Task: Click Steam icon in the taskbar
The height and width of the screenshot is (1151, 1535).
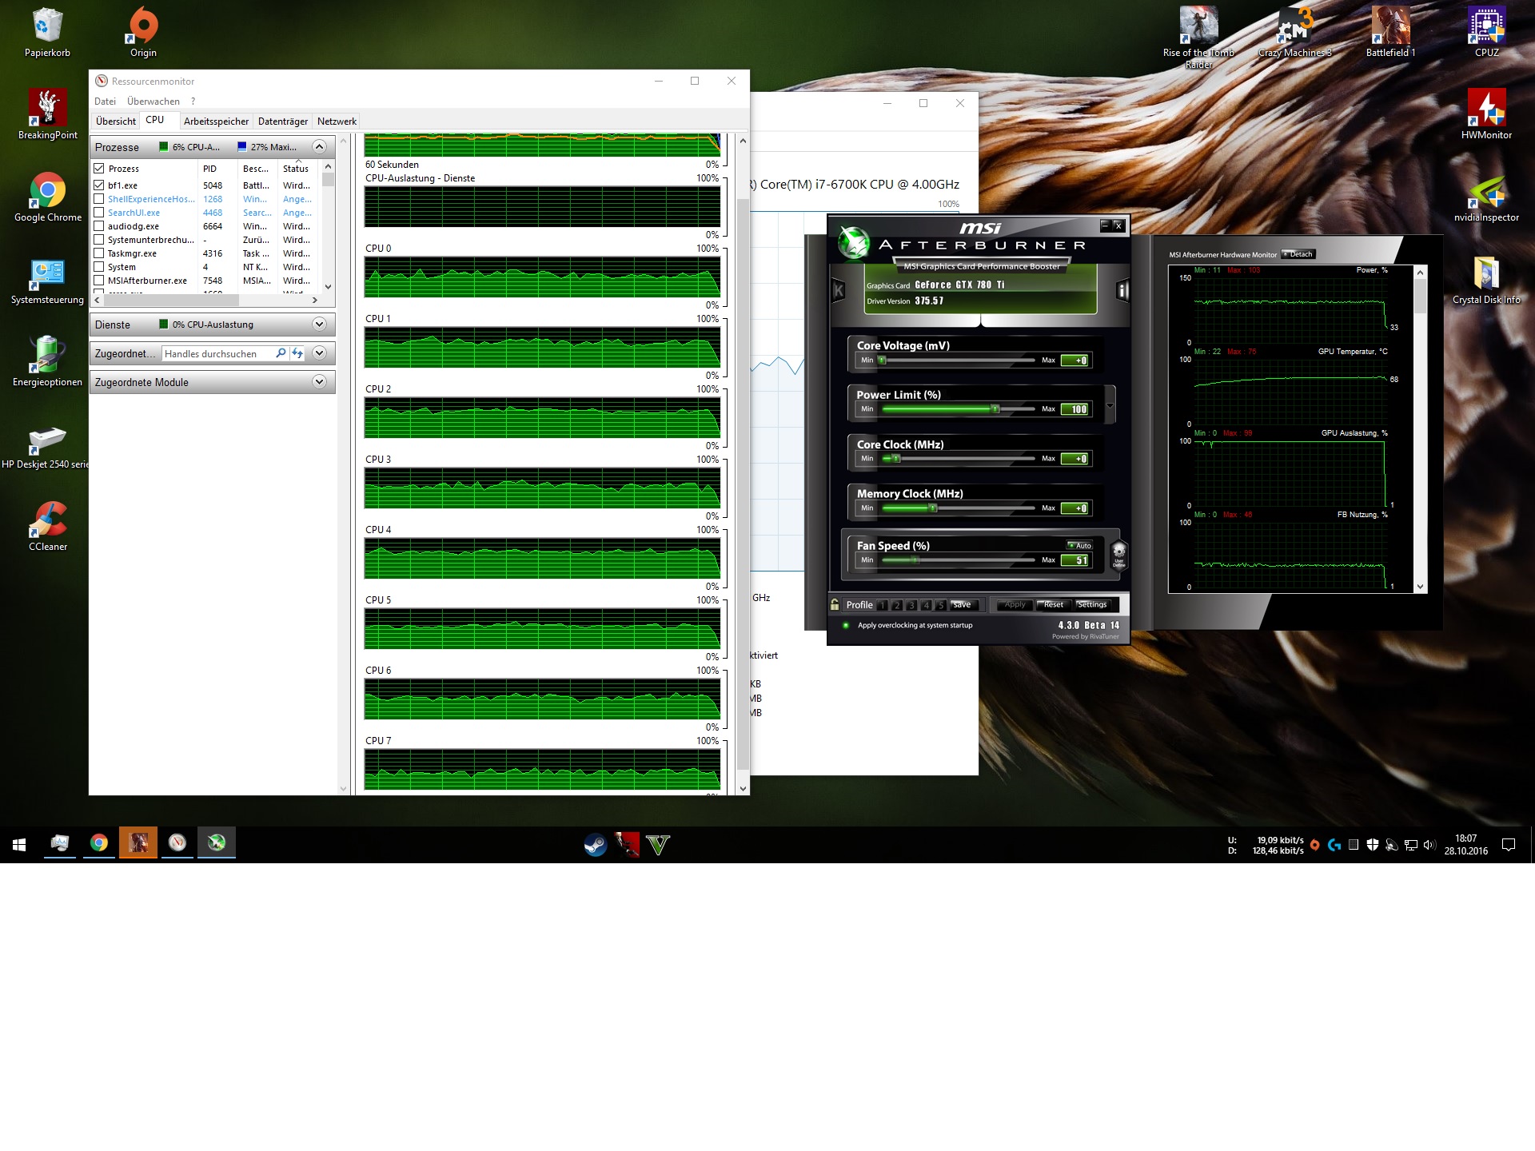Action: [x=596, y=844]
